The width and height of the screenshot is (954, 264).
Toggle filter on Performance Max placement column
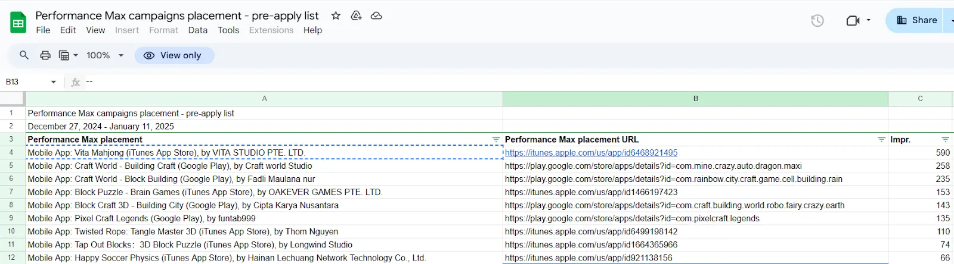coord(495,140)
